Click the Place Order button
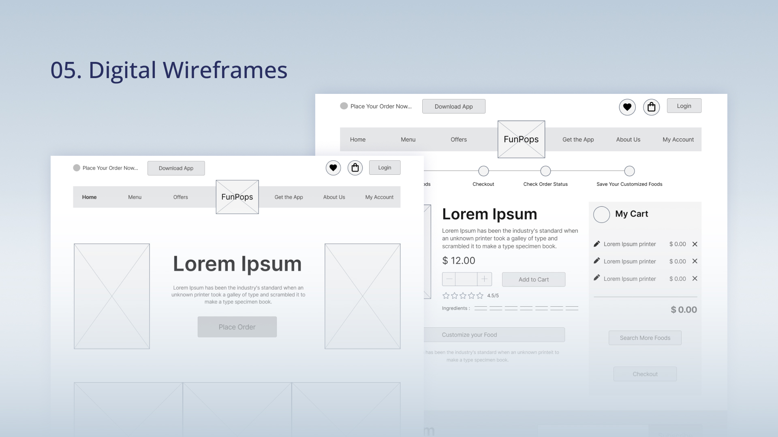 click(x=237, y=327)
